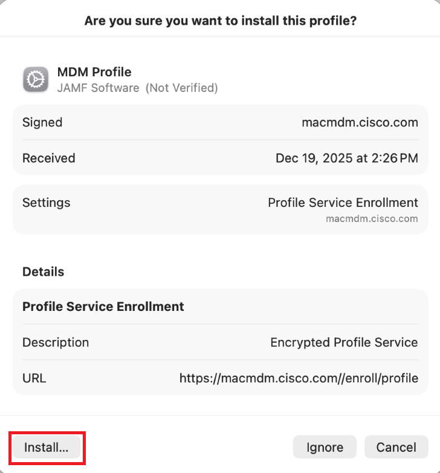Click the Profile Service Enrollment settings value

click(x=343, y=203)
